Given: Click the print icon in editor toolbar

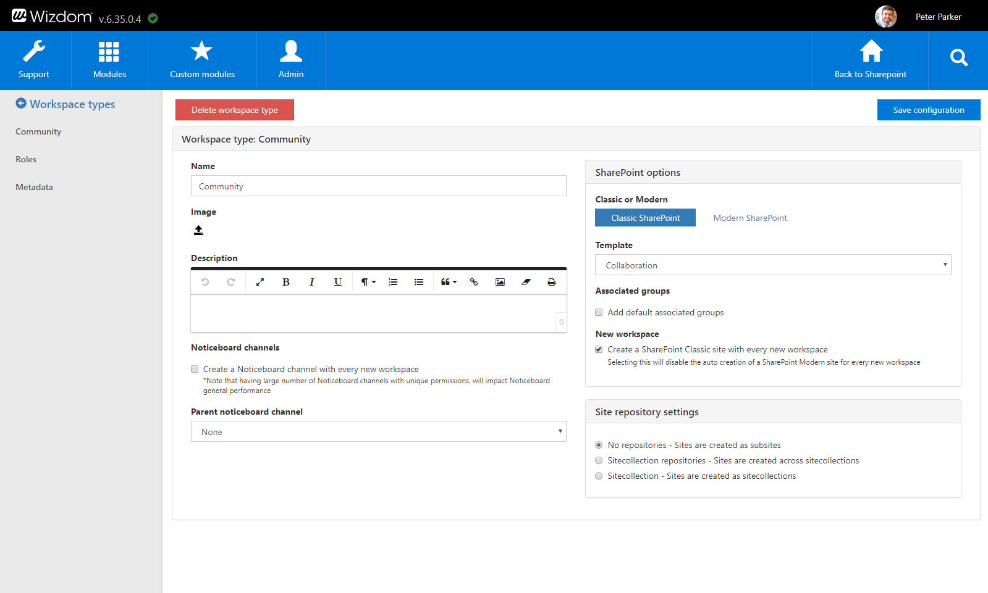Looking at the screenshot, I should point(551,282).
